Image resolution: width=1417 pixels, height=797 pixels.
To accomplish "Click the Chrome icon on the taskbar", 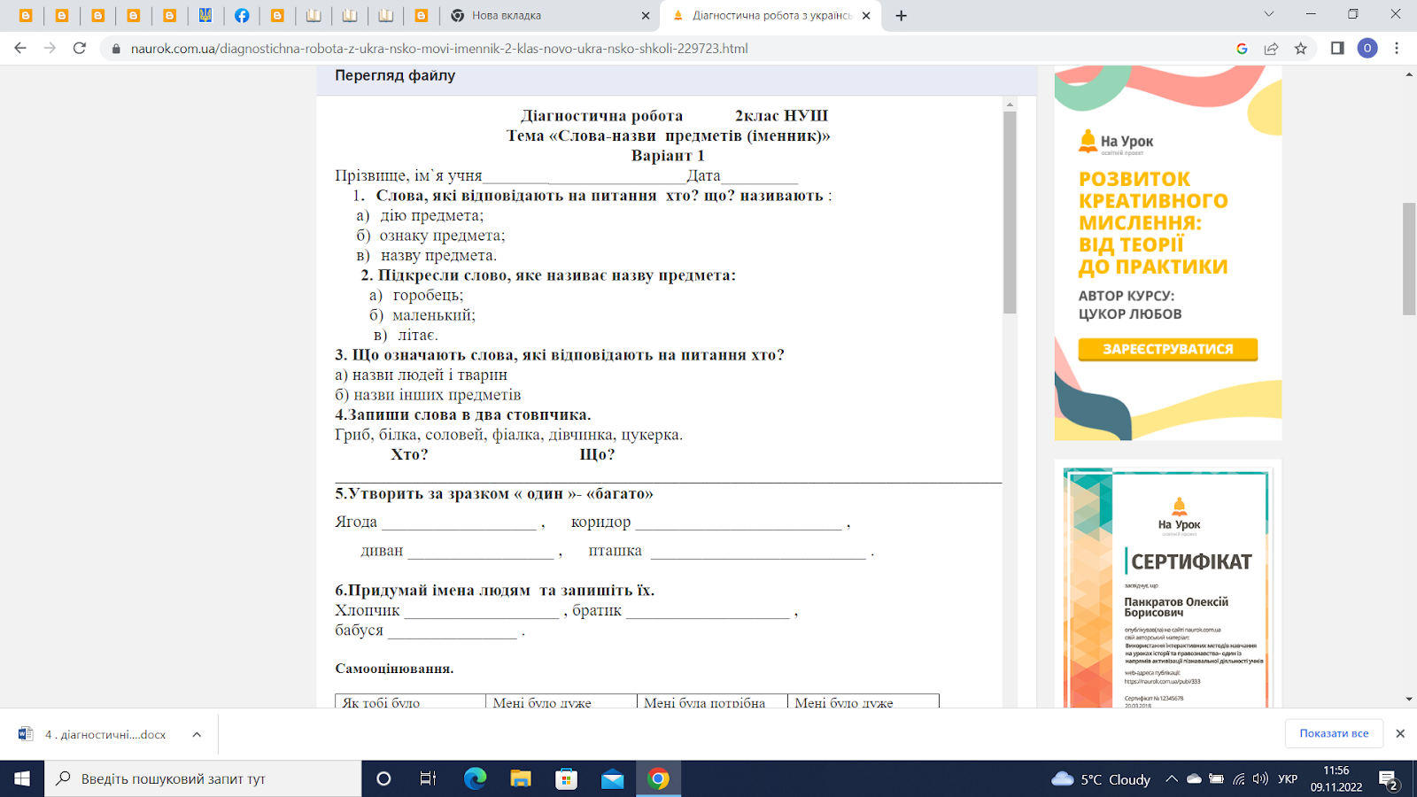I will click(658, 778).
